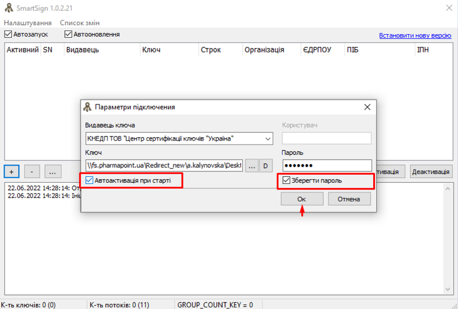458x309 pixels.
Task: Open the Список змін menu
Action: 80,23
